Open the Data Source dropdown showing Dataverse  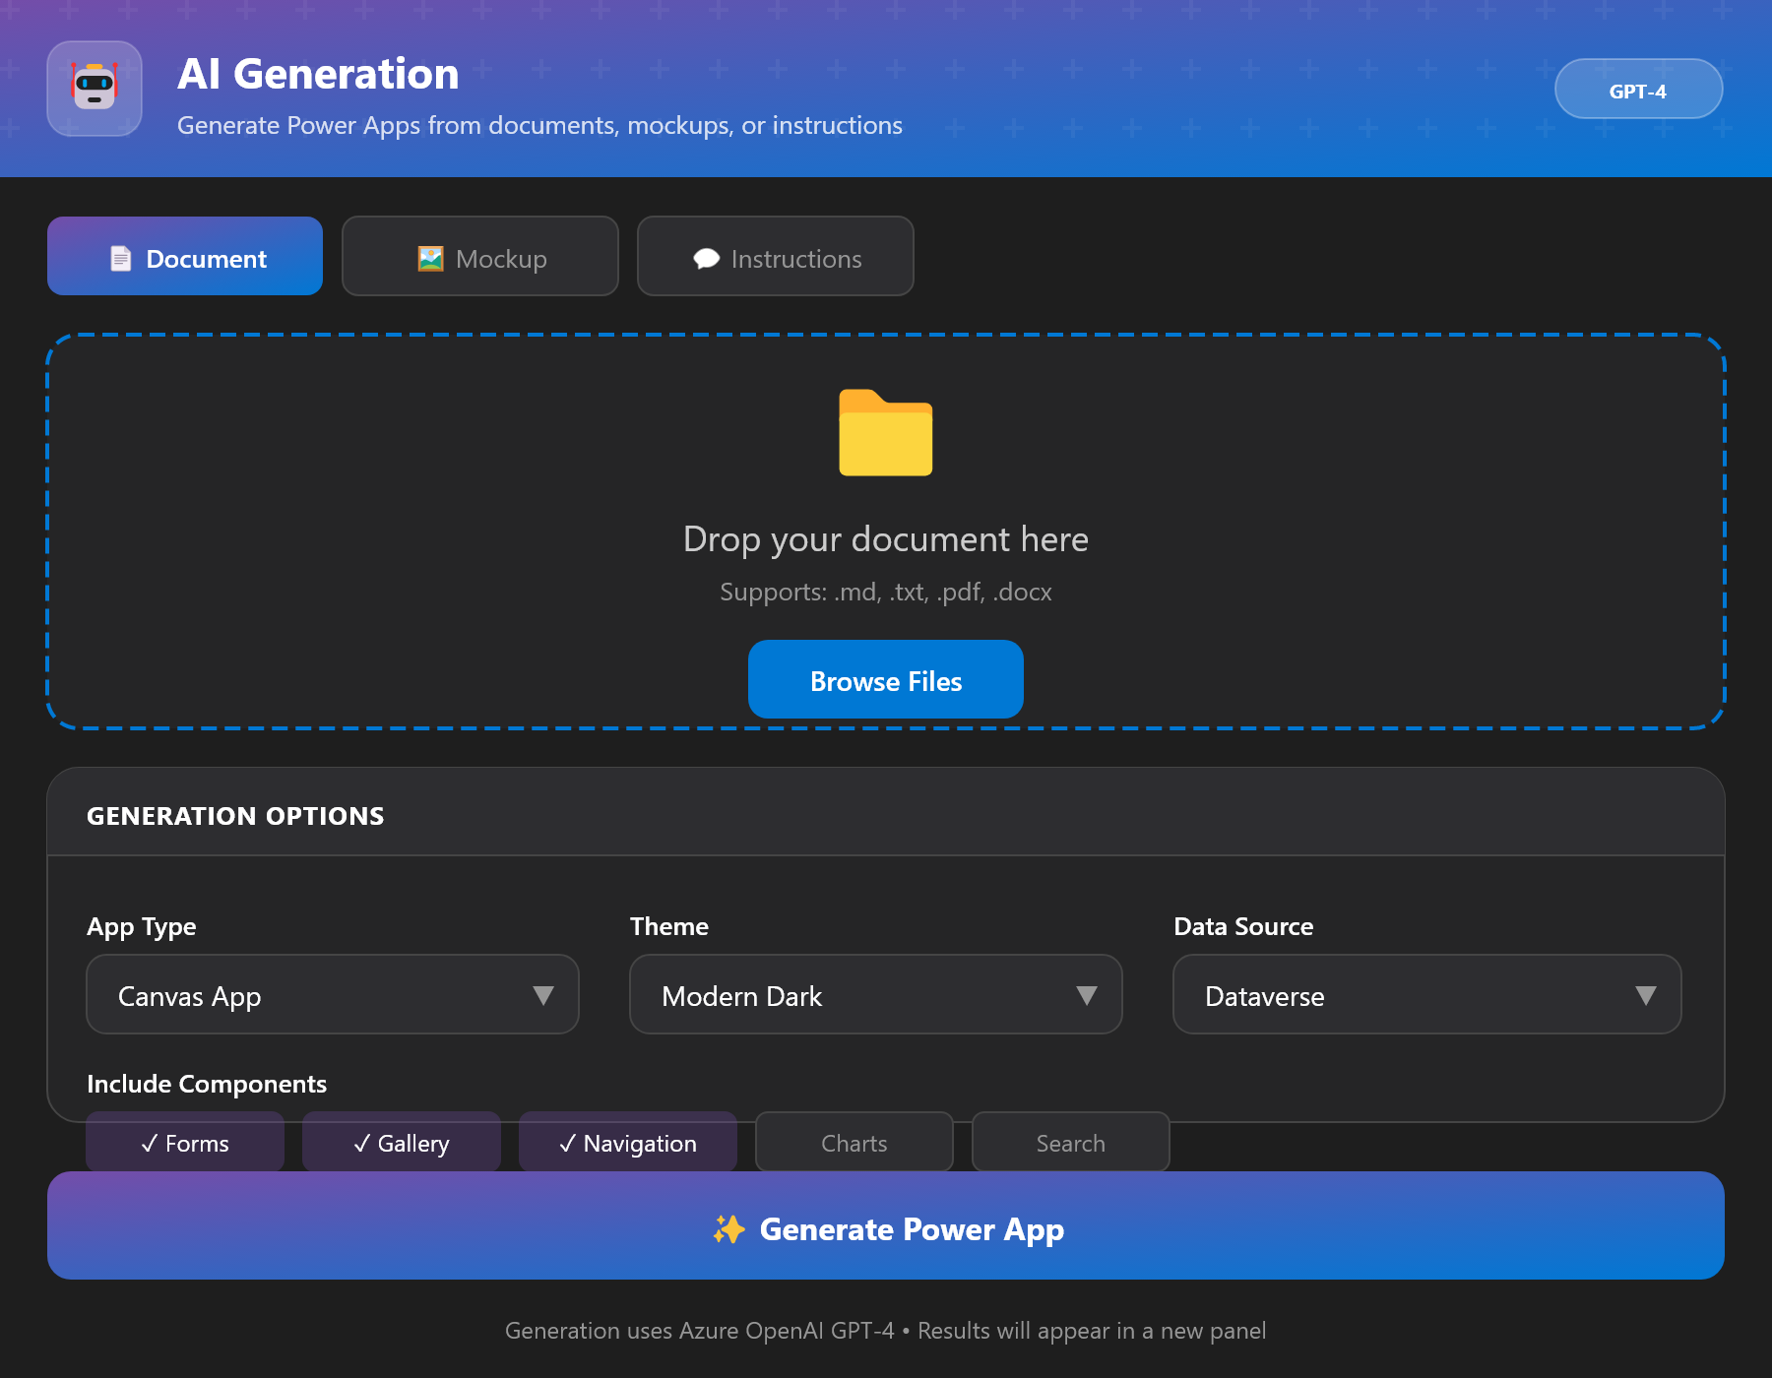coord(1426,995)
